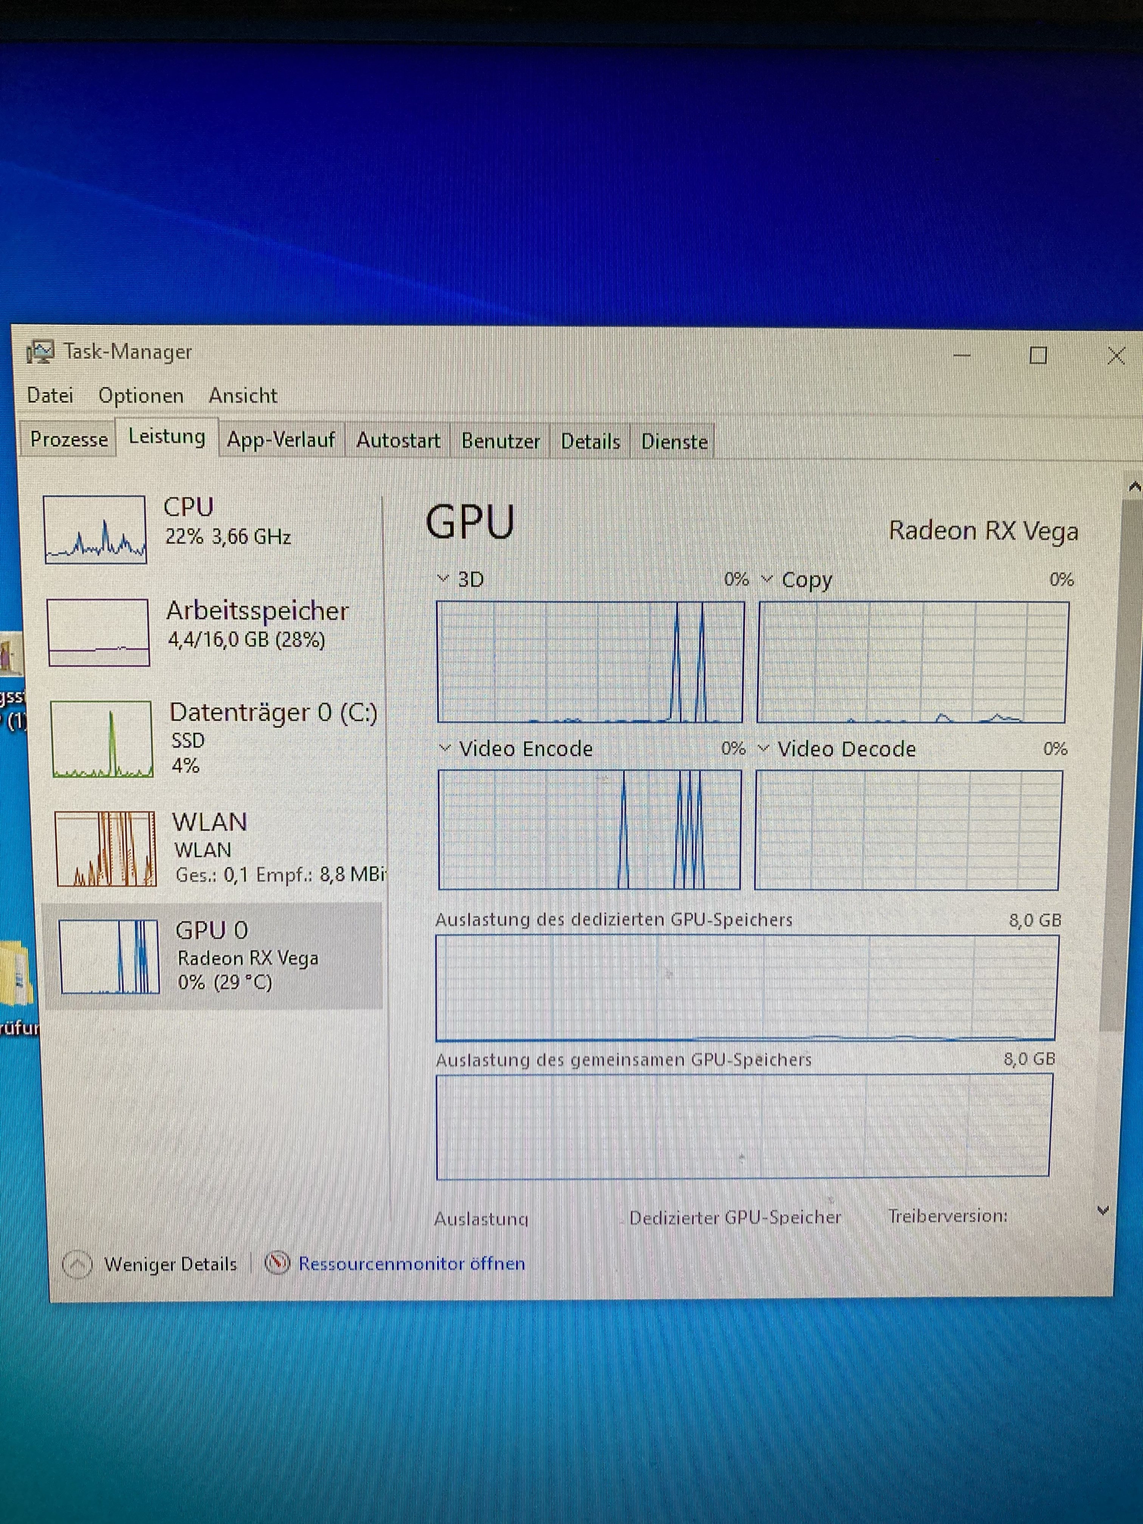Open the Ansicht menu

[x=243, y=396]
